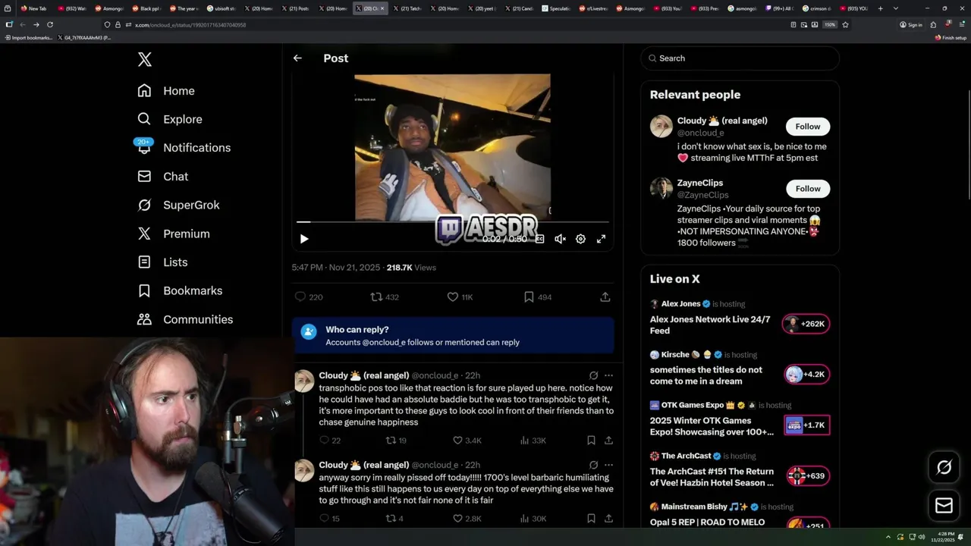Bookmark the transphobic pos reply
The height and width of the screenshot is (546, 971).
[x=591, y=441]
